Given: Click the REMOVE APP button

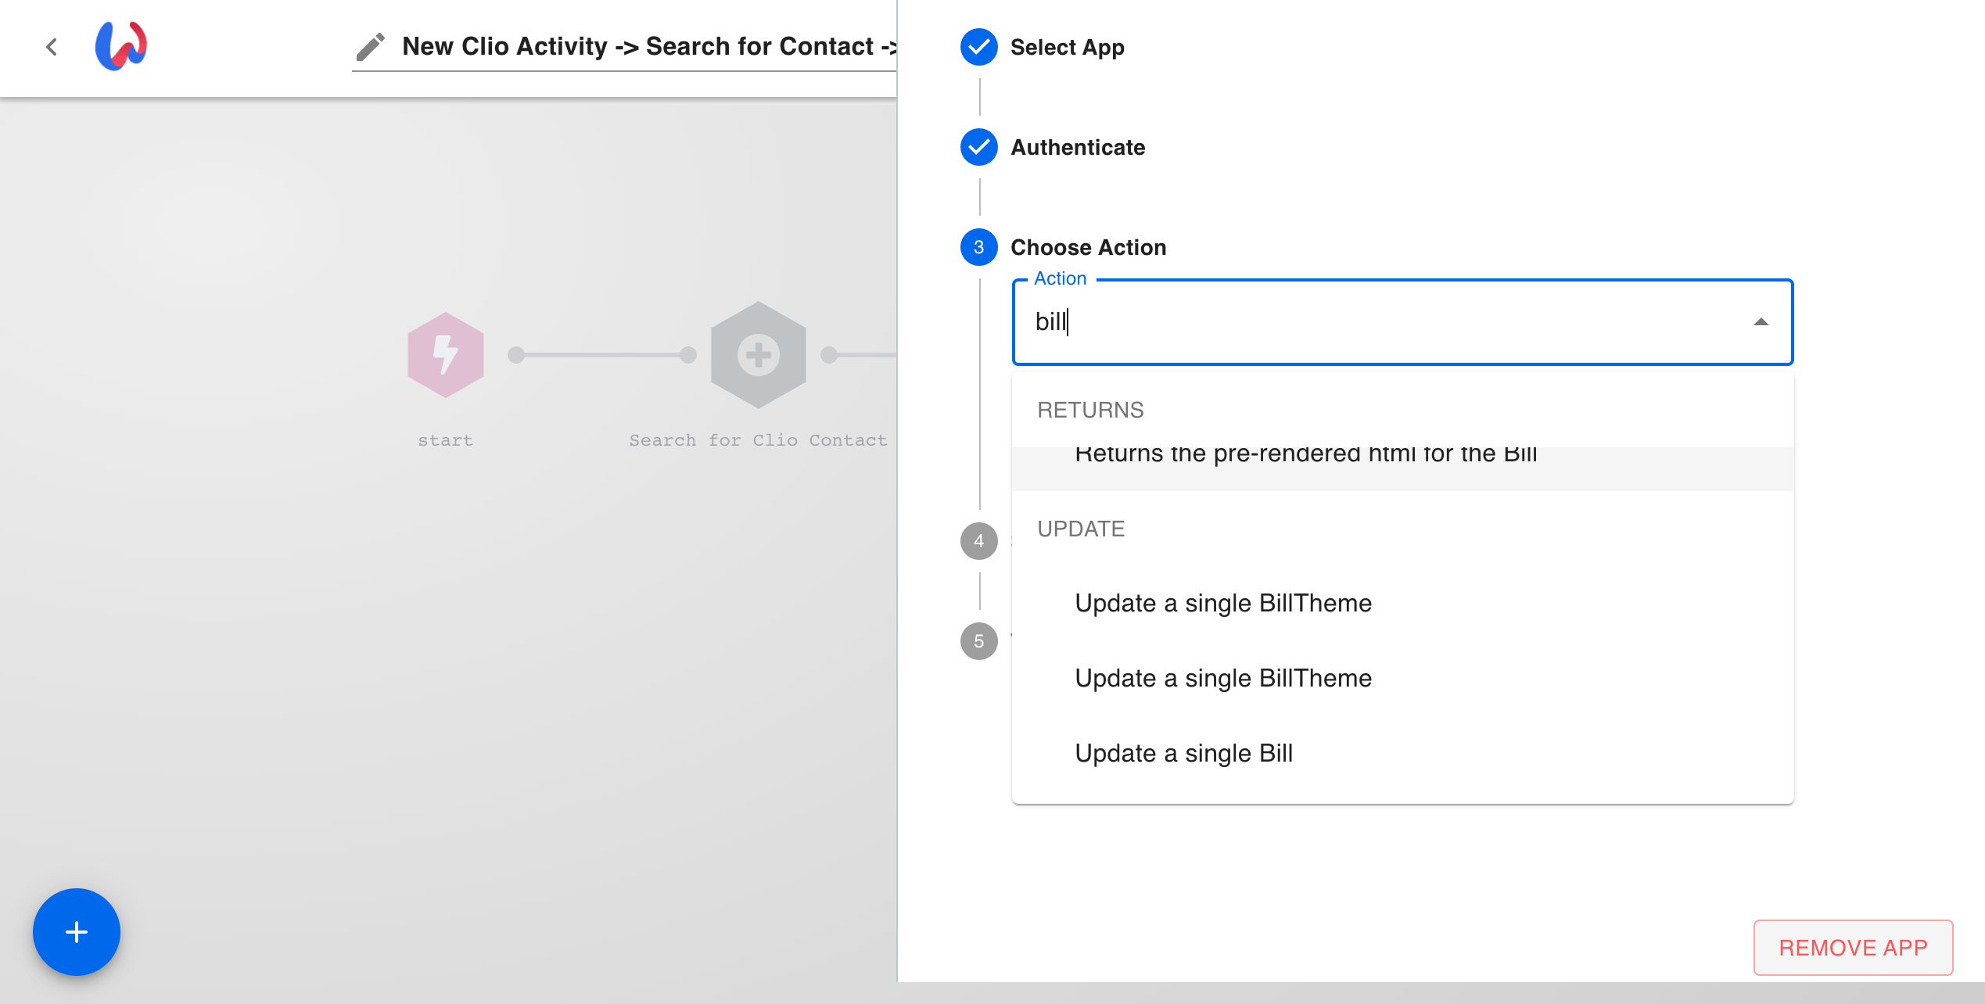Looking at the screenshot, I should coord(1853,948).
